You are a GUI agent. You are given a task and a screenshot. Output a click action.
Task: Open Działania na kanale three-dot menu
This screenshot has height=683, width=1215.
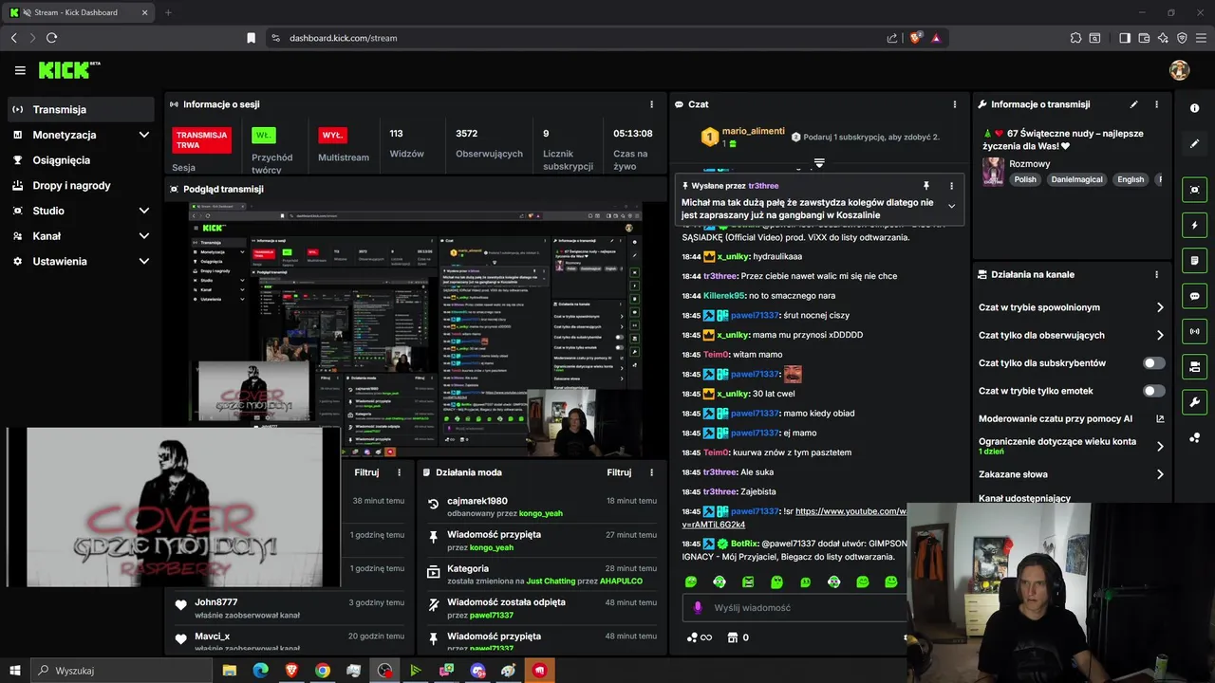(x=1156, y=274)
